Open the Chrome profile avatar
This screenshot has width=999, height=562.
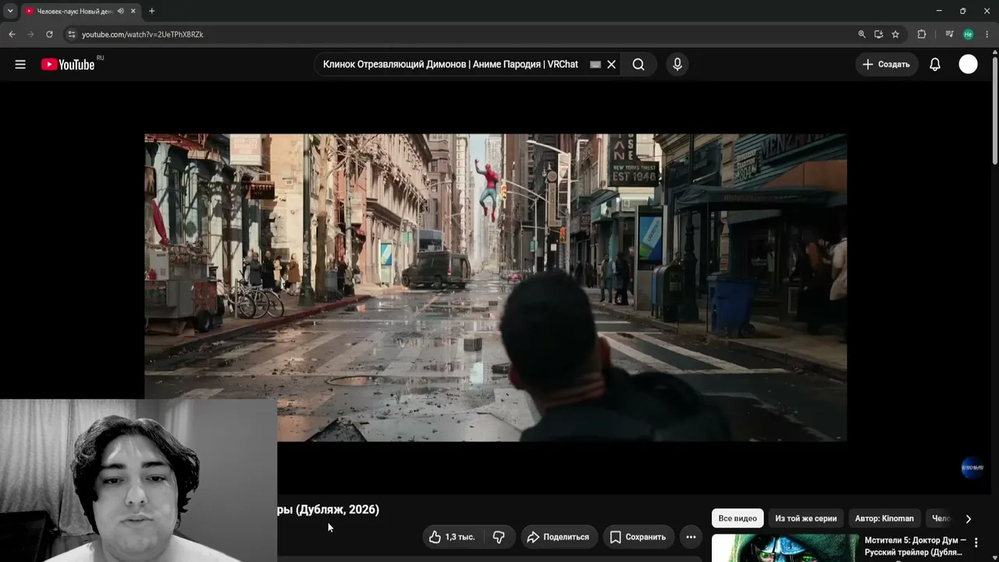point(968,34)
